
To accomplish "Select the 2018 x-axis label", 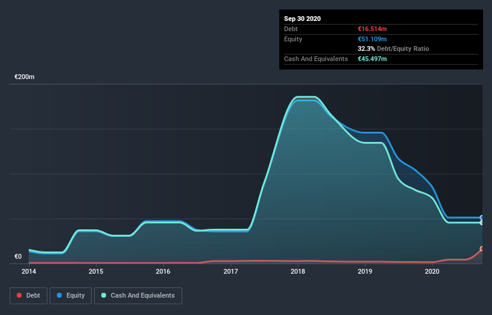I will 298,271.
